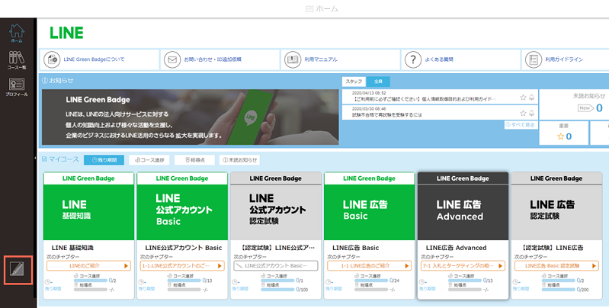
Task: Start the LINE広告 Basic 認定試験 chapter
Action: [556, 265]
